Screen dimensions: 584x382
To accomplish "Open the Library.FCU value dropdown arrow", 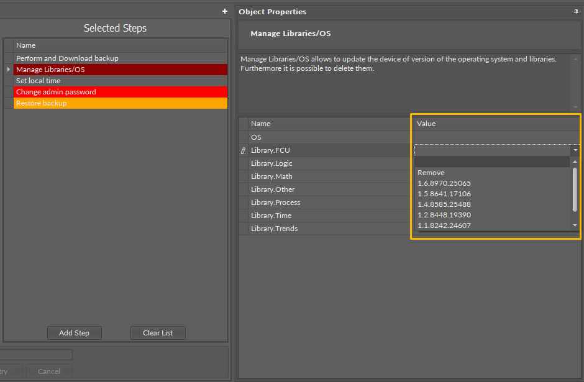I will pyautogui.click(x=575, y=150).
